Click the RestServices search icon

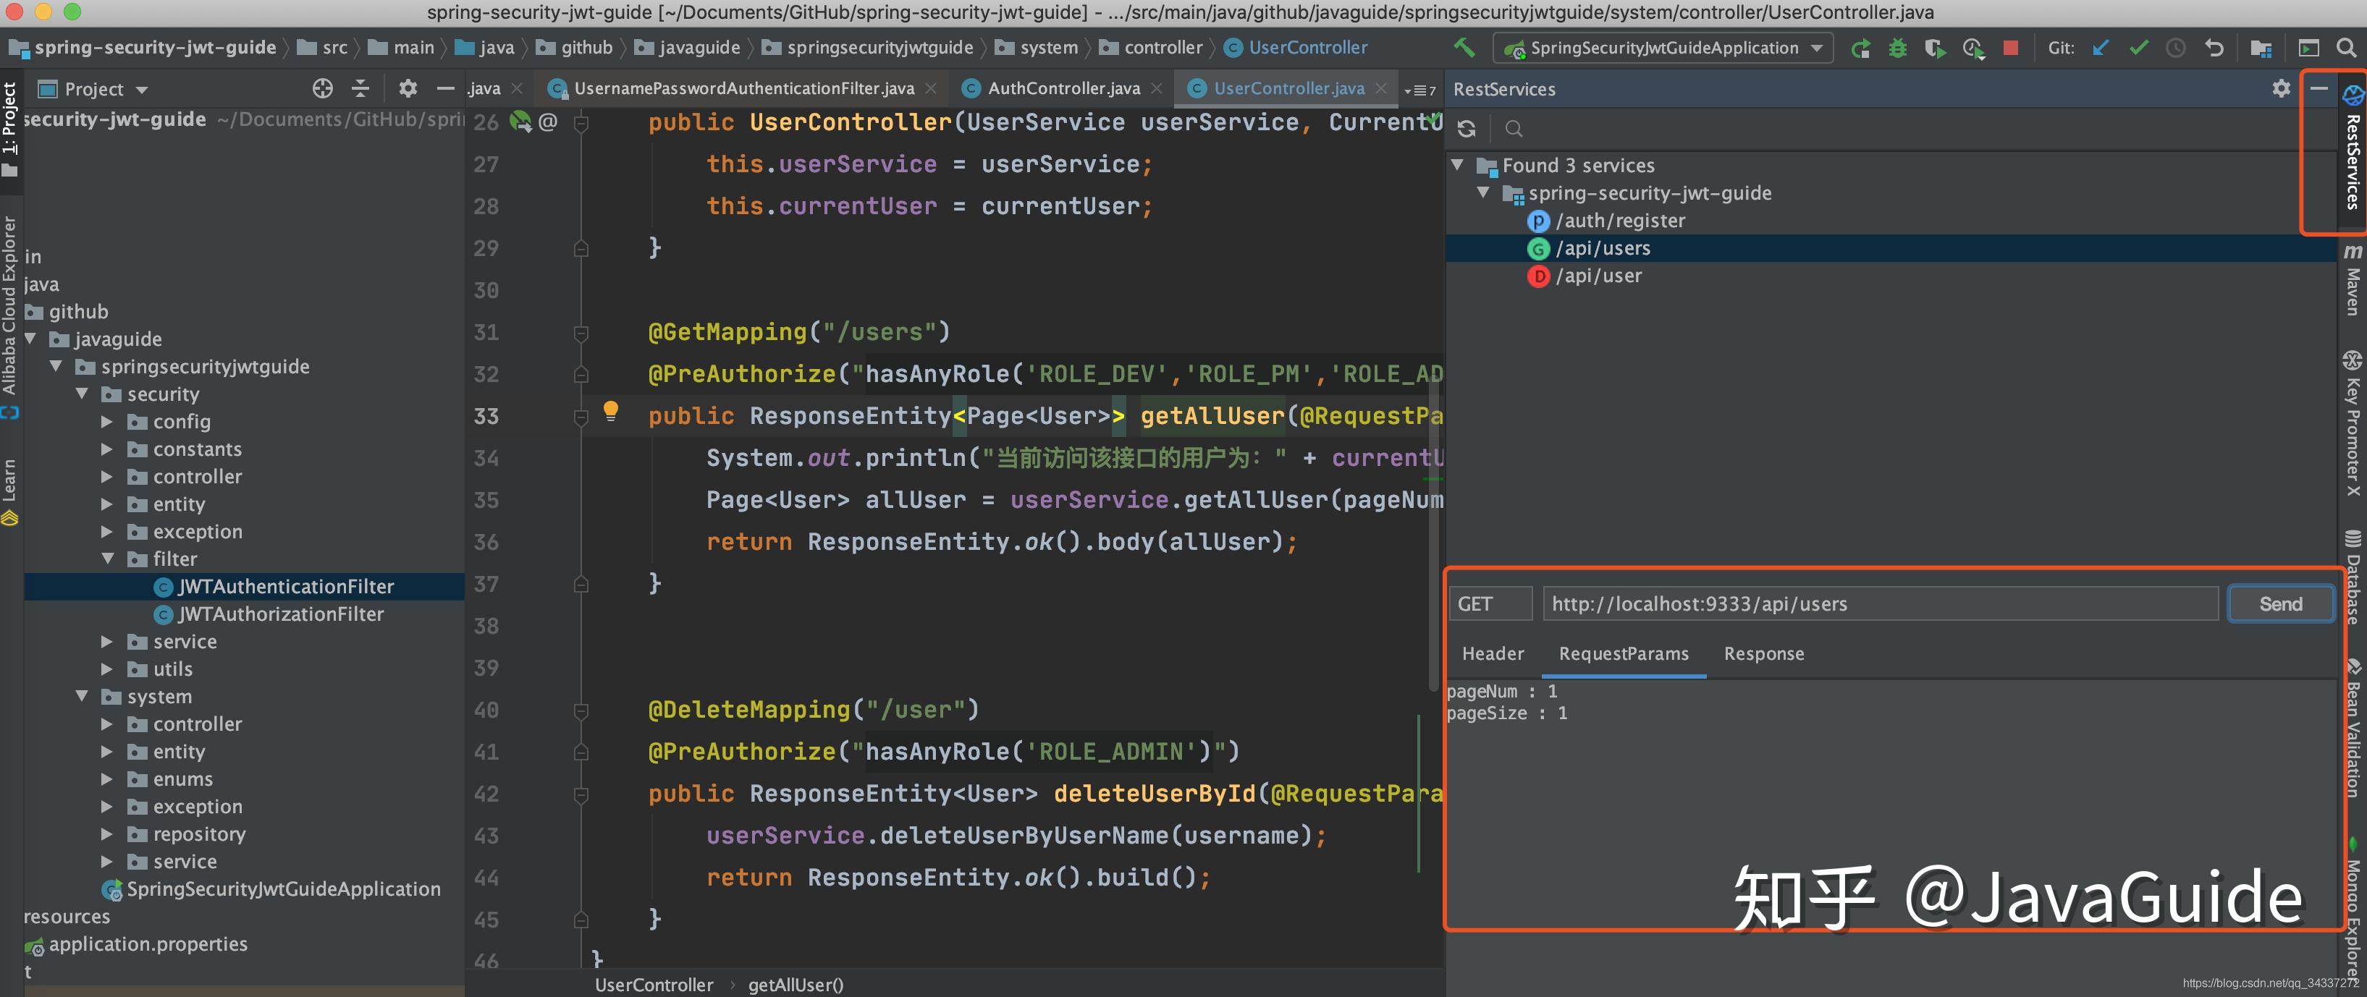1514,129
